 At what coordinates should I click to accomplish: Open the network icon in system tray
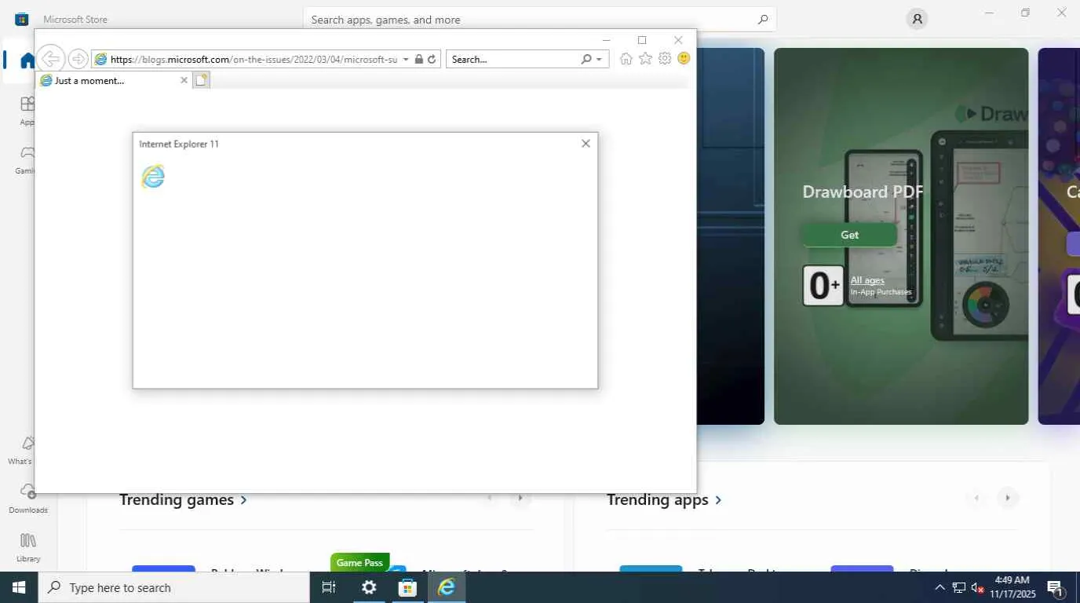(958, 587)
